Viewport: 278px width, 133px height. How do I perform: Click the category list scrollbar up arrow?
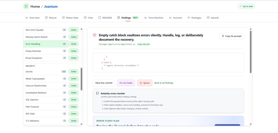click(81, 29)
